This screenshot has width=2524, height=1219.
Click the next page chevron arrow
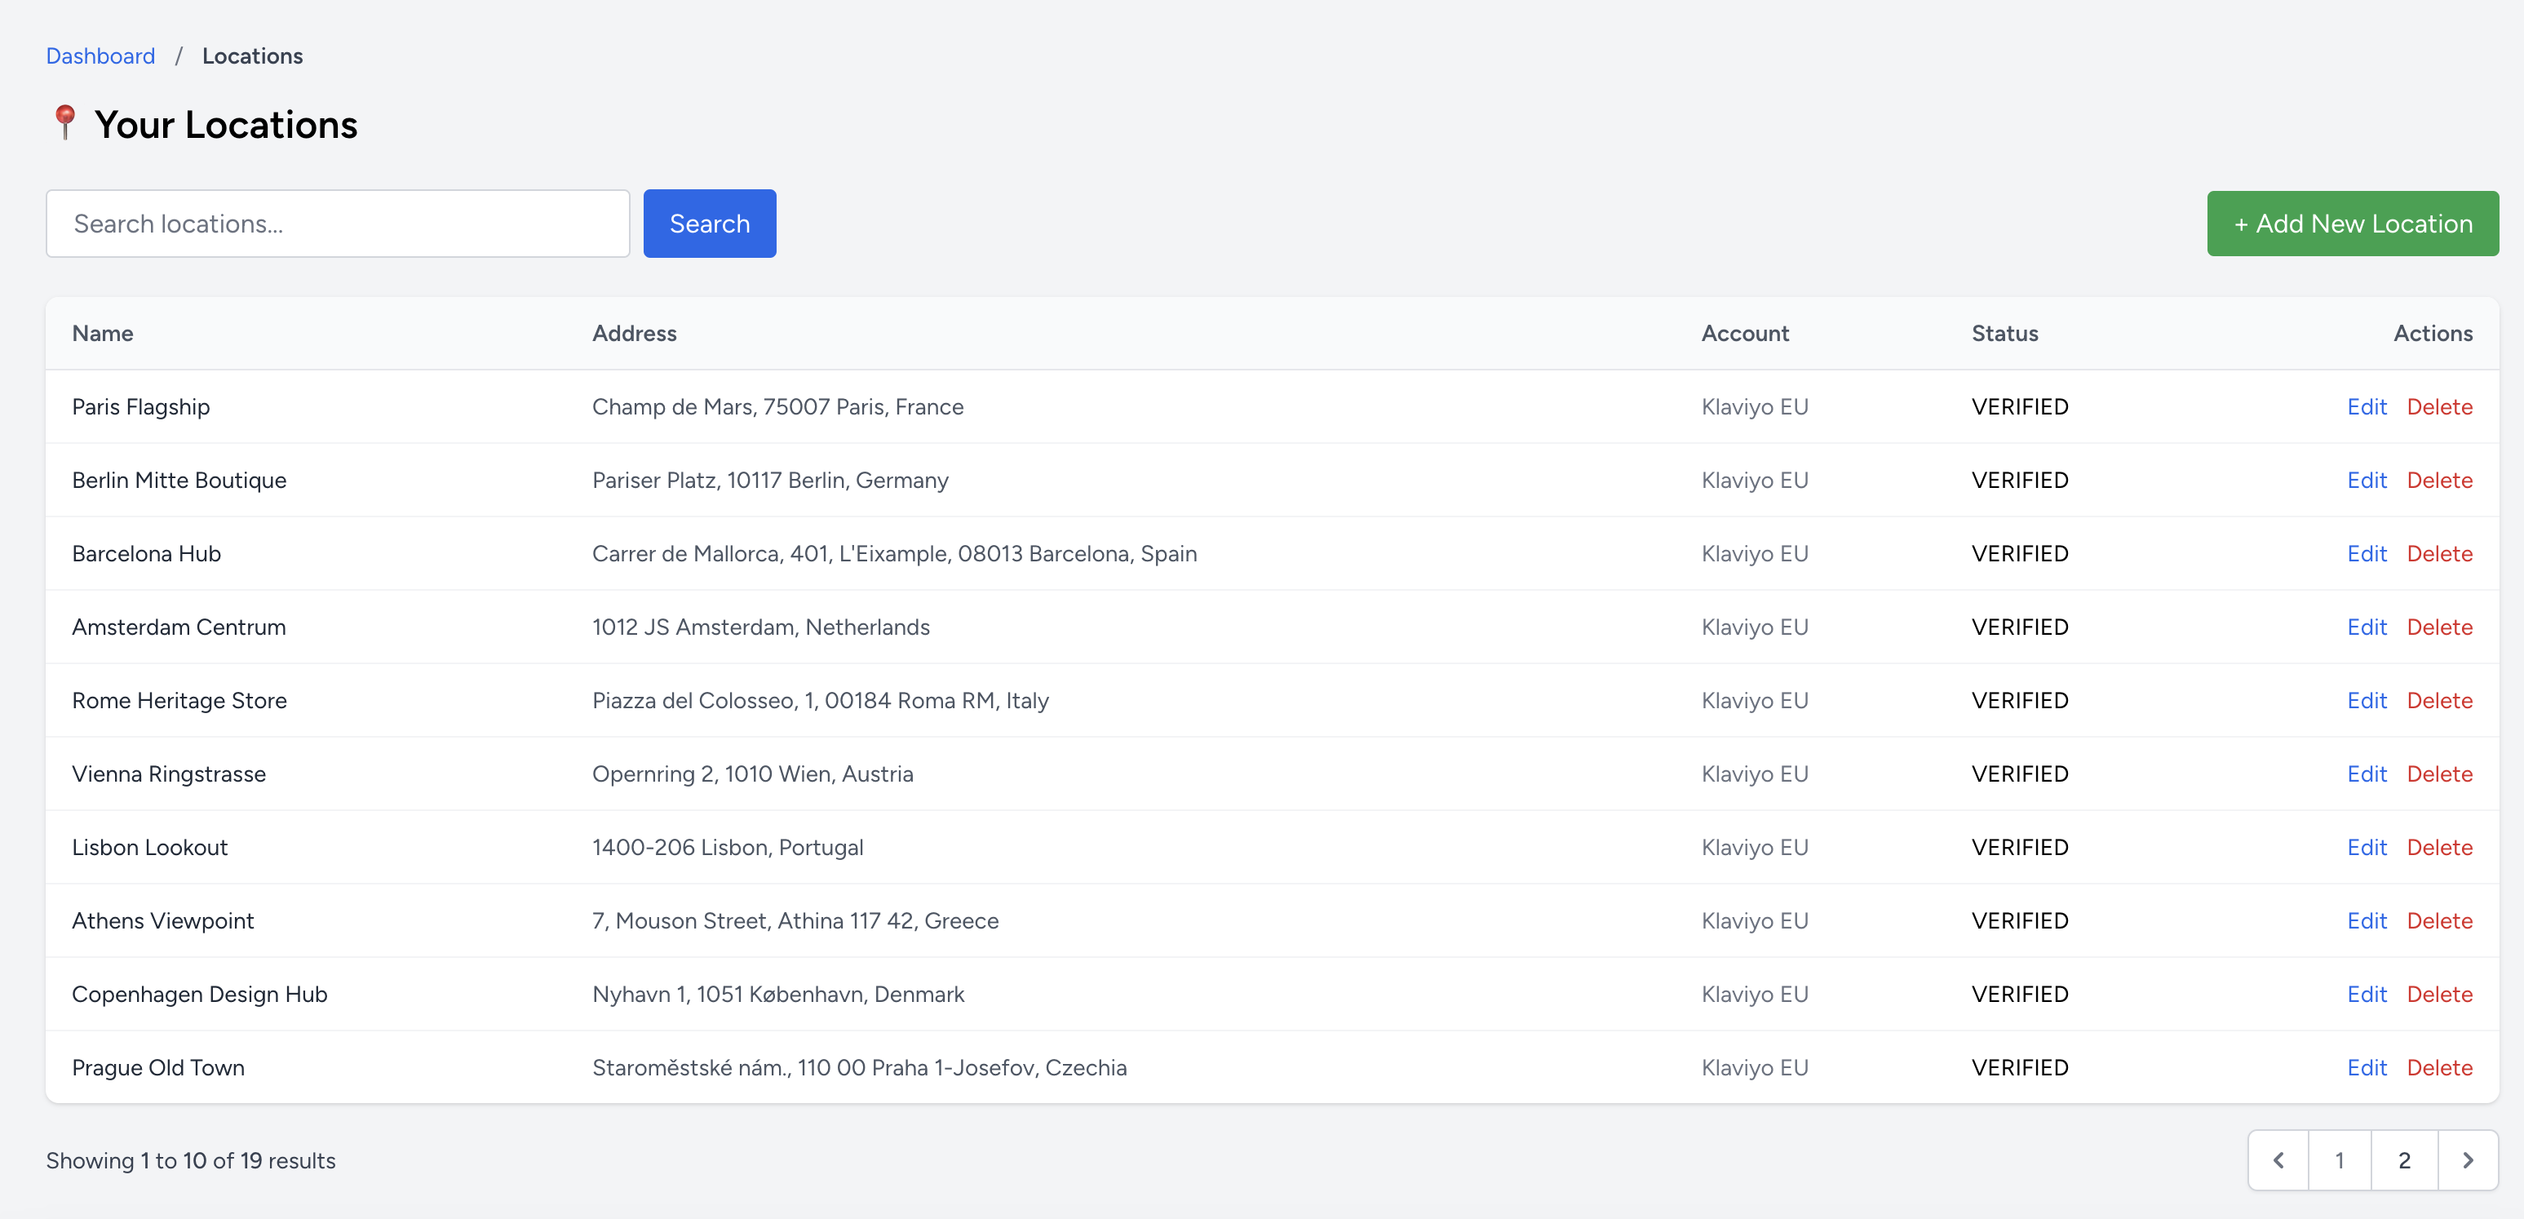pyautogui.click(x=2467, y=1160)
